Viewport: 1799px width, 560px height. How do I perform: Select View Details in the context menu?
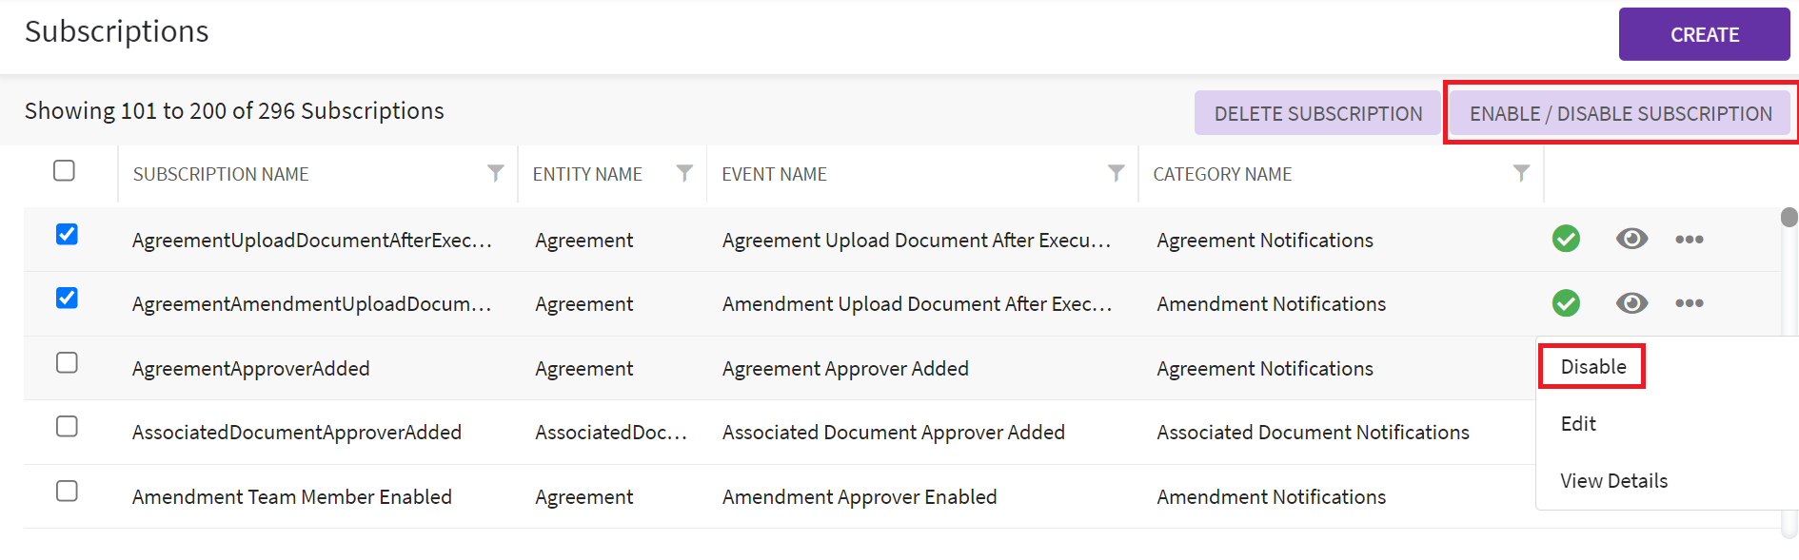[x=1613, y=481]
